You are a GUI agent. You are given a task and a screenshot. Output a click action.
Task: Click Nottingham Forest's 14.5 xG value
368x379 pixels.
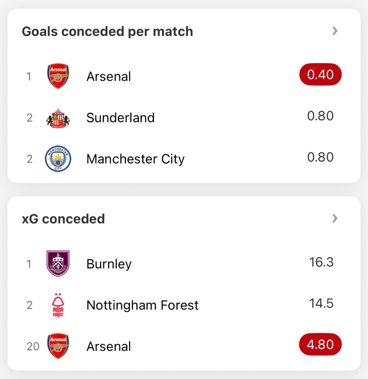coord(321,303)
